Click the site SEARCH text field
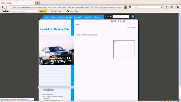 tap(121, 16)
